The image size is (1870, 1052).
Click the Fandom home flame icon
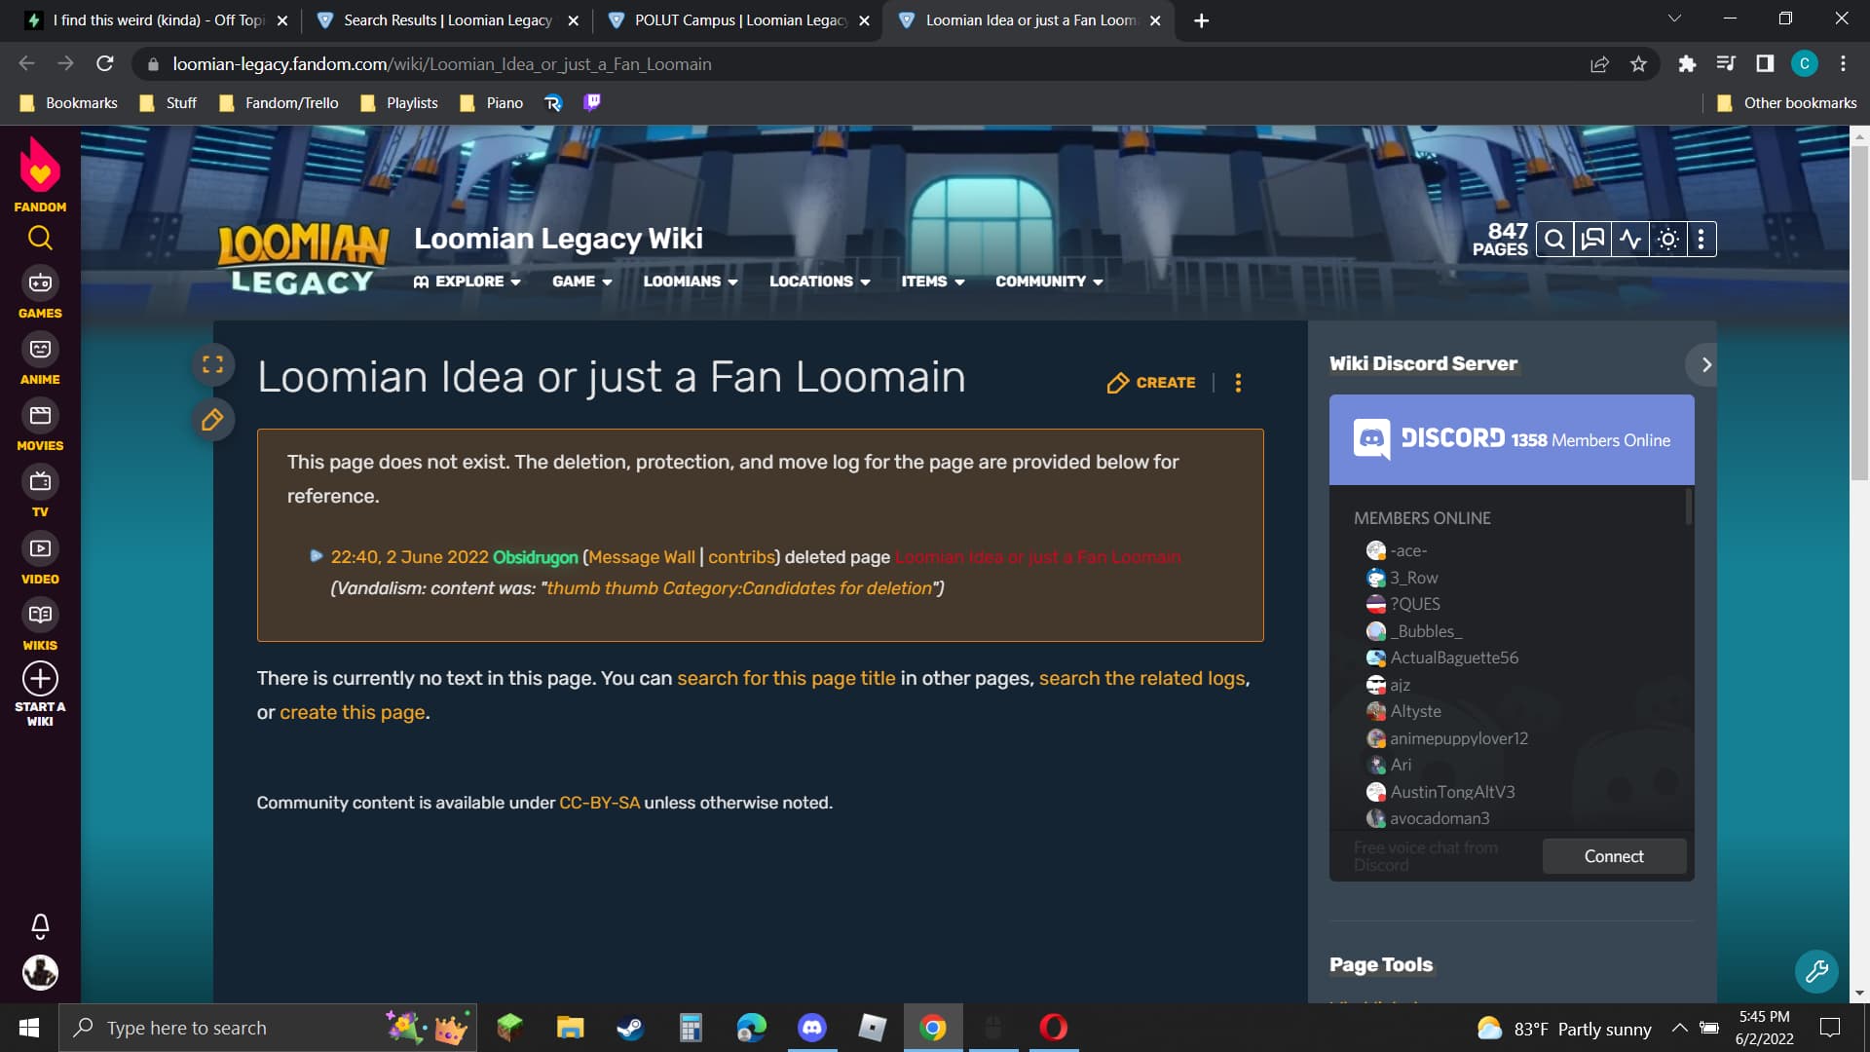click(39, 167)
